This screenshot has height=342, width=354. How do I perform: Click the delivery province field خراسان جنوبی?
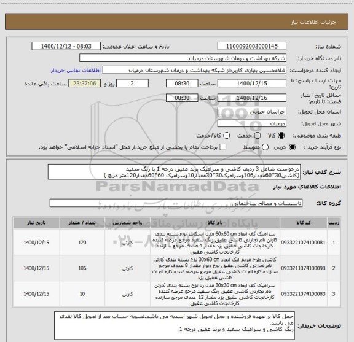pyautogui.click(x=252, y=112)
